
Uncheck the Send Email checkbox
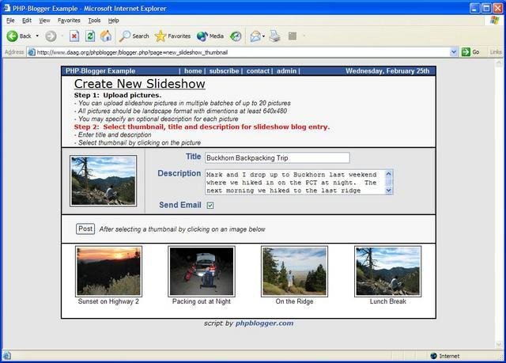[210, 205]
